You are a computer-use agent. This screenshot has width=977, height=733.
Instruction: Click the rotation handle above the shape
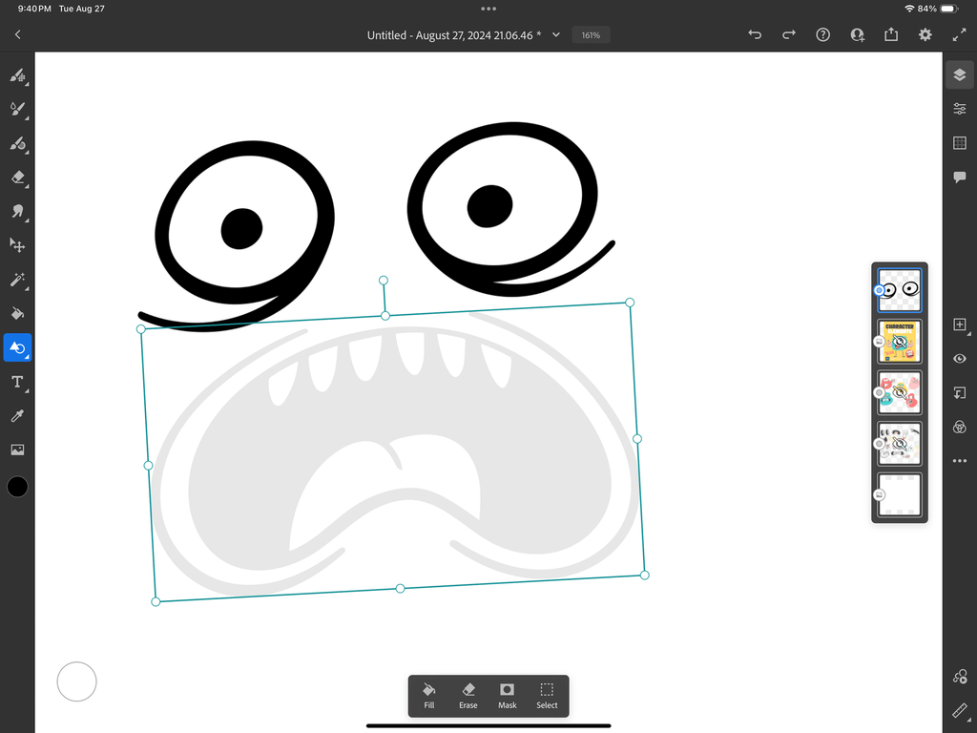(x=384, y=281)
